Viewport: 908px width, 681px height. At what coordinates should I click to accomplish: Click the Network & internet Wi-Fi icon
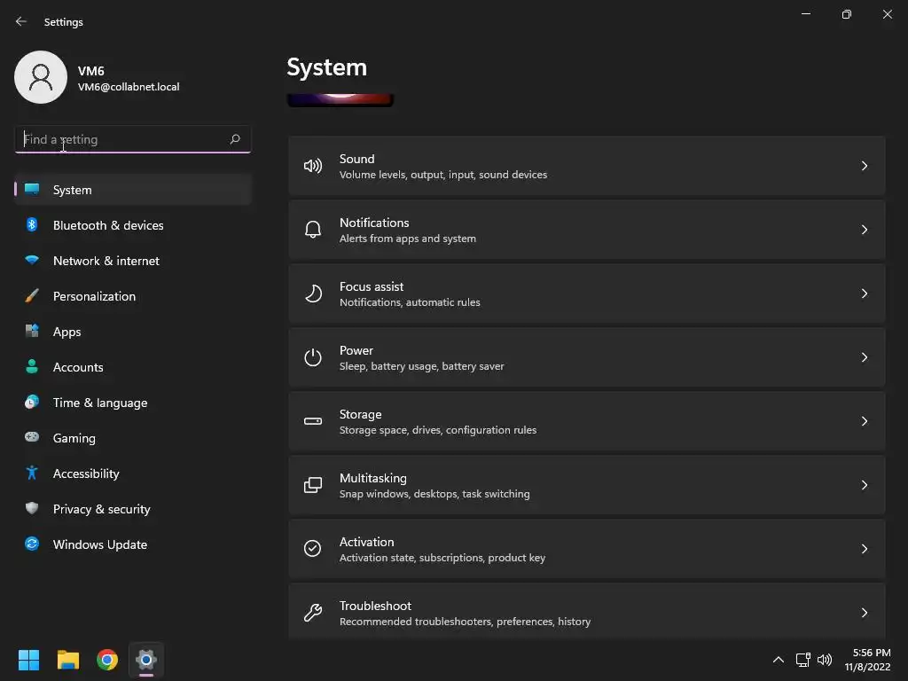(x=32, y=261)
